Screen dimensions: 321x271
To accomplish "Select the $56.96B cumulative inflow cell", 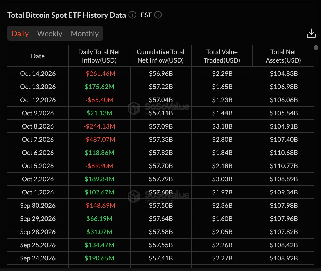I will (161, 73).
